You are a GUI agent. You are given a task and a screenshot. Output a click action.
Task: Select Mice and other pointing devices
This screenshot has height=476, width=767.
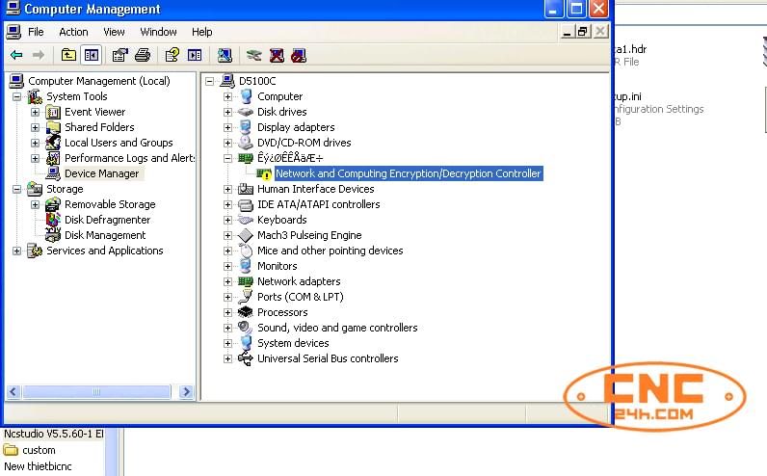[331, 251]
